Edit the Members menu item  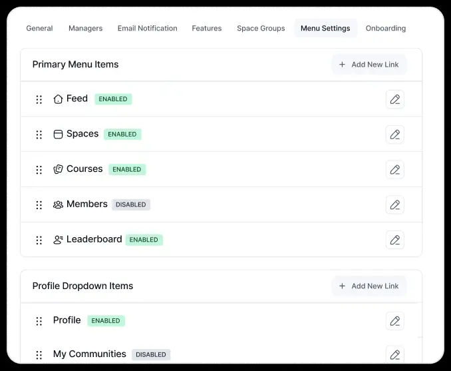pyautogui.click(x=394, y=204)
